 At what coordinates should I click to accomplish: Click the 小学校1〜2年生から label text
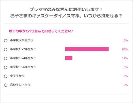coord(23,49)
